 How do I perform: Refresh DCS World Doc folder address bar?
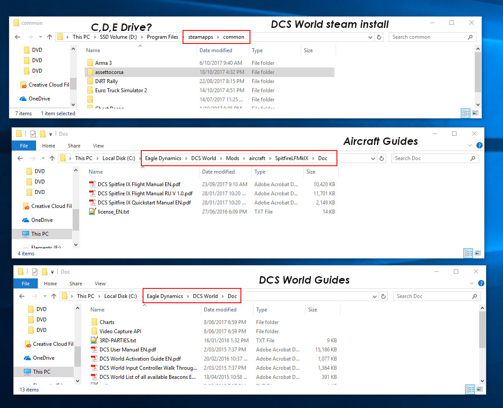pyautogui.click(x=383, y=296)
